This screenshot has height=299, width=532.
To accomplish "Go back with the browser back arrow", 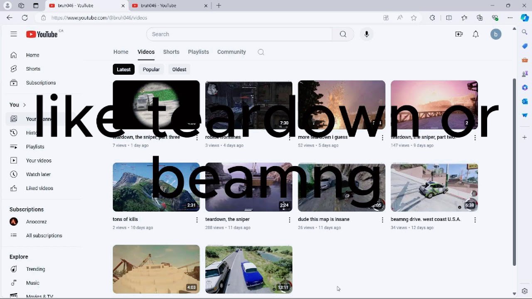I will pos(10,18).
